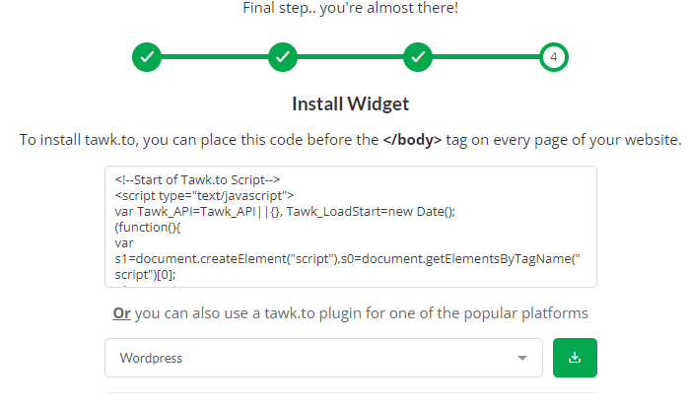Click the second completed step checkmark
This screenshot has height=408, width=688.
pos(283,57)
